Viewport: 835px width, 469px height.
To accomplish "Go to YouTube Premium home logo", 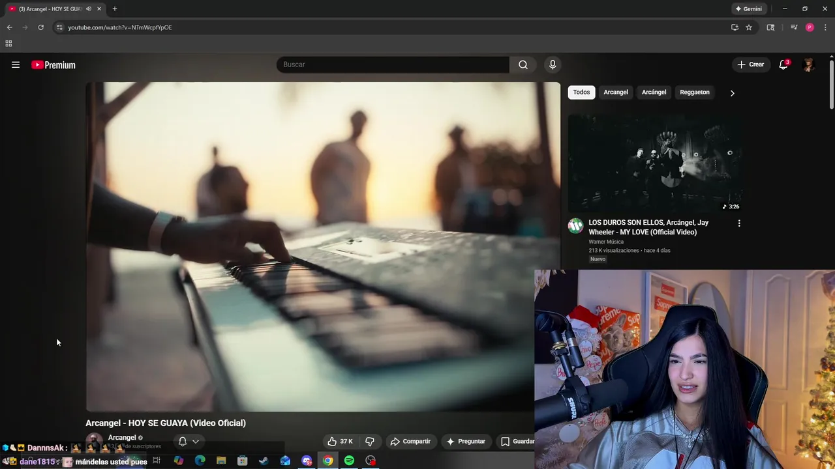I will pos(53,64).
